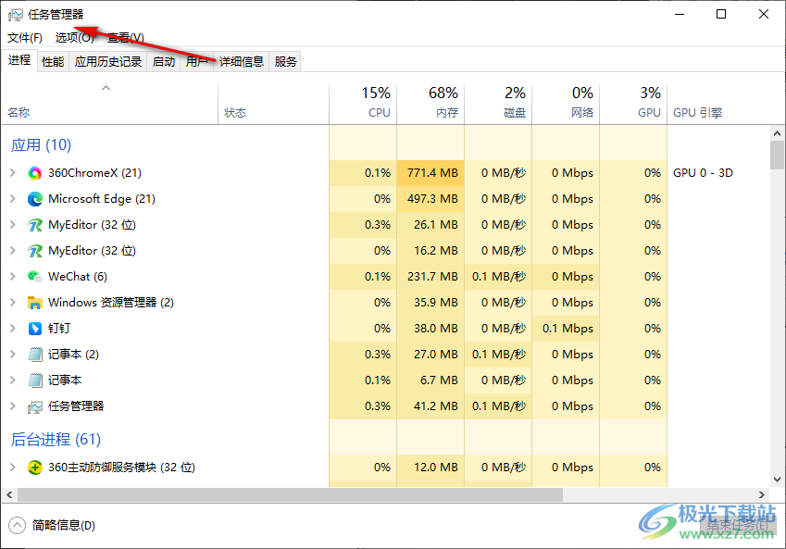Open the 选项(O) menu
This screenshot has height=549, width=786.
75,38
